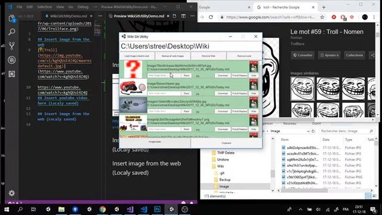Viewport: 382px width, 215px height.
Task: Open Windows search from taskbar
Action: click(x=20, y=209)
